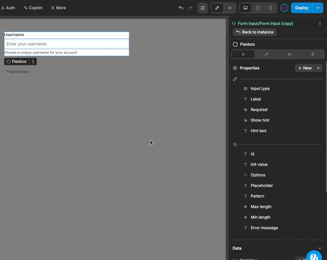Open the More menu
The height and width of the screenshot is (260, 327).
58,8
